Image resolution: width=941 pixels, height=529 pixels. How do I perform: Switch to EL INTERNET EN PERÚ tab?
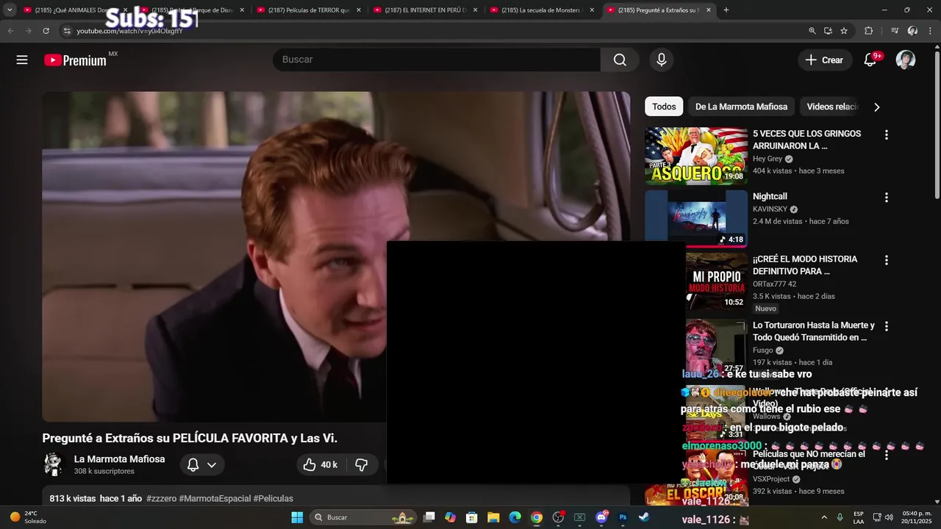click(425, 10)
